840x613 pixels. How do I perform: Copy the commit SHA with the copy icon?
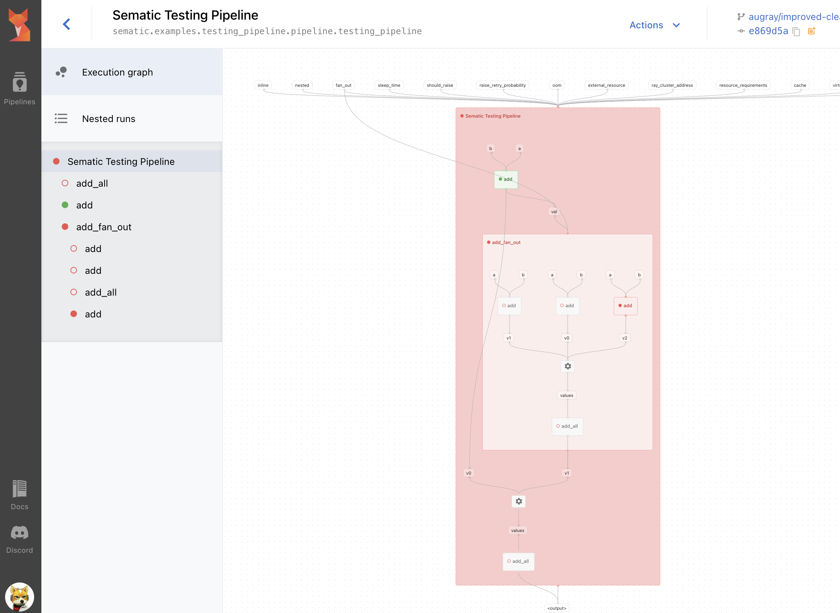pos(796,32)
